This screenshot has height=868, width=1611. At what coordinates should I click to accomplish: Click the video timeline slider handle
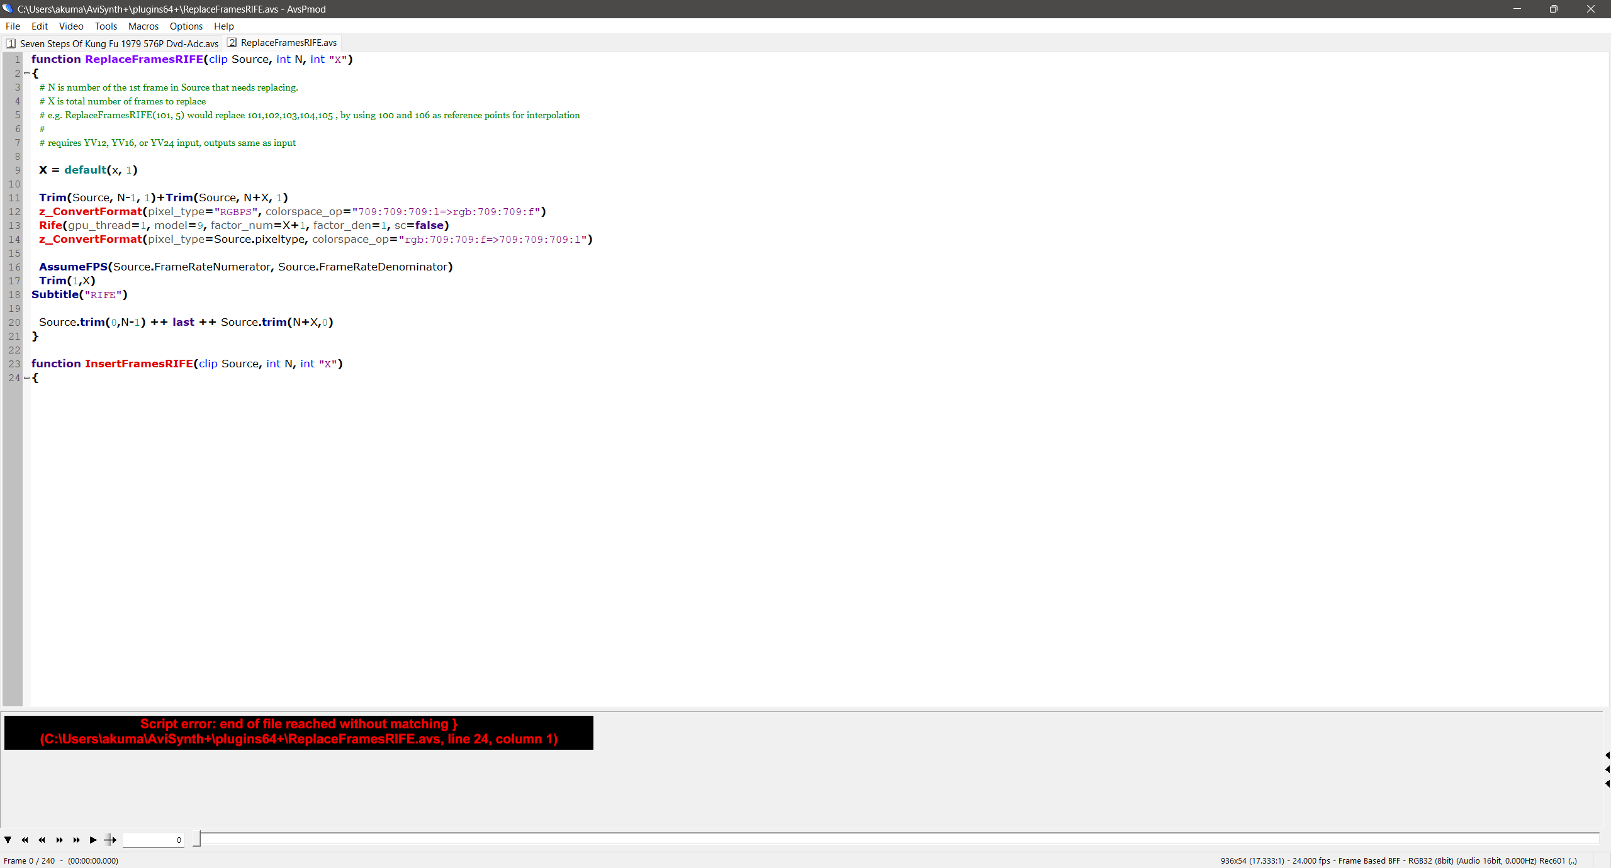196,838
